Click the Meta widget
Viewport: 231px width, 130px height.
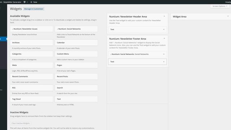coord(31,65)
